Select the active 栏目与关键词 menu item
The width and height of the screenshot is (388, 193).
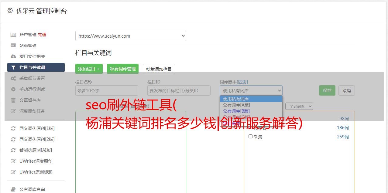pos(36,67)
